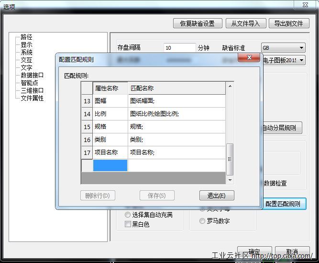Open the 缺省标准 GB dropdown
Viewport: 319px width, 263px height.
coord(283,48)
